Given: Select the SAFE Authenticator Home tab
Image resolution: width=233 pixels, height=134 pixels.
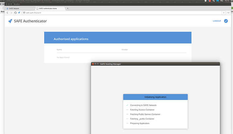Looking at the screenshot, I should pos(50,8).
